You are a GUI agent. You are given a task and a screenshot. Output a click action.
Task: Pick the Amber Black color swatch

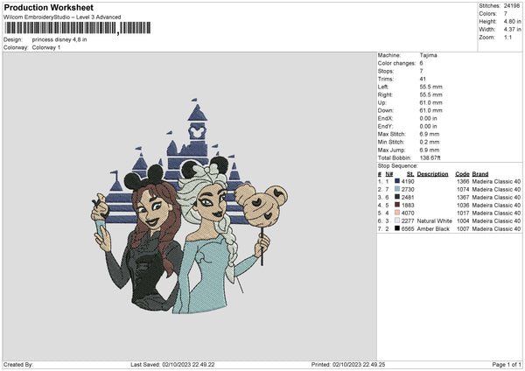point(397,228)
